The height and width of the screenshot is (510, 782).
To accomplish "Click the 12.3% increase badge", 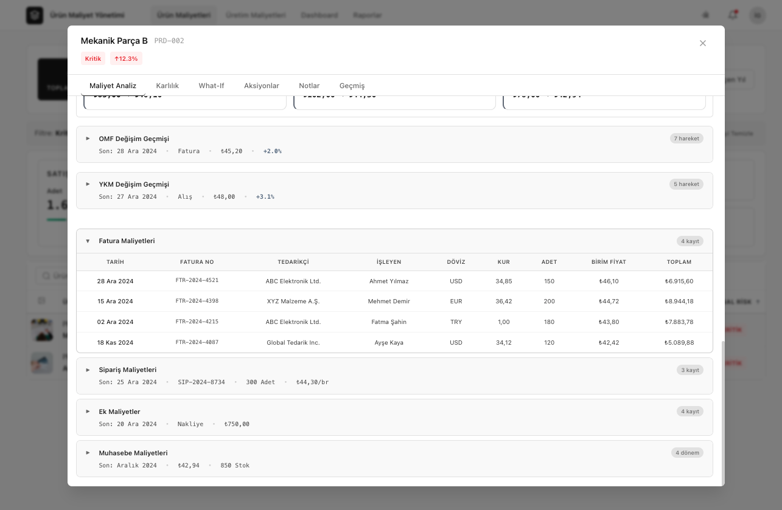I will (x=126, y=59).
